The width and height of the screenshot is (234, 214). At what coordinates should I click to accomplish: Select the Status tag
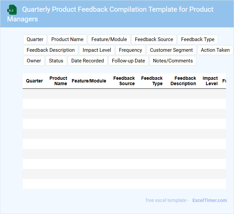56,61
